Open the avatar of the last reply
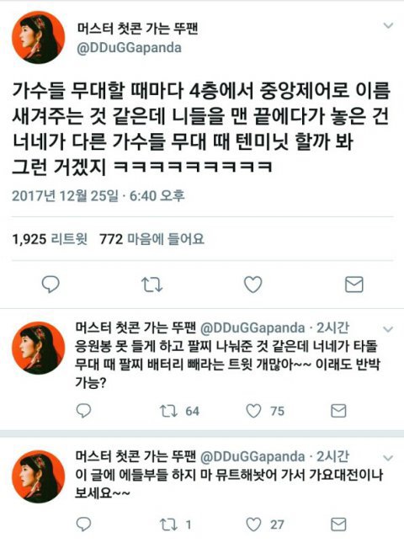This screenshot has height=543, width=404. click(39, 476)
